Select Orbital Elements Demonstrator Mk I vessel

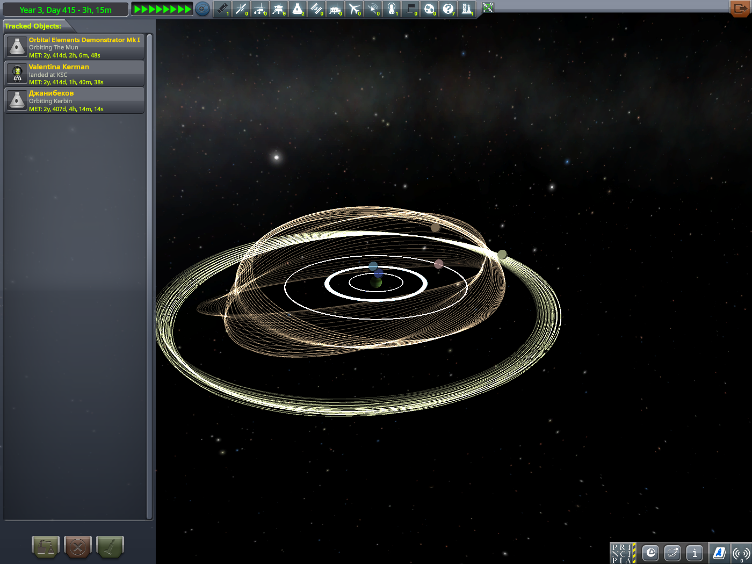click(75, 47)
